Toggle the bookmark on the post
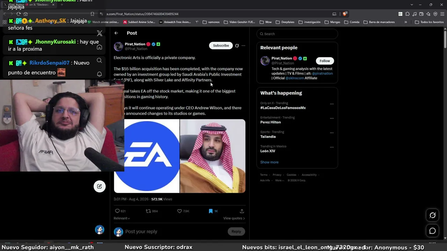The height and width of the screenshot is (251, 447). (211, 211)
